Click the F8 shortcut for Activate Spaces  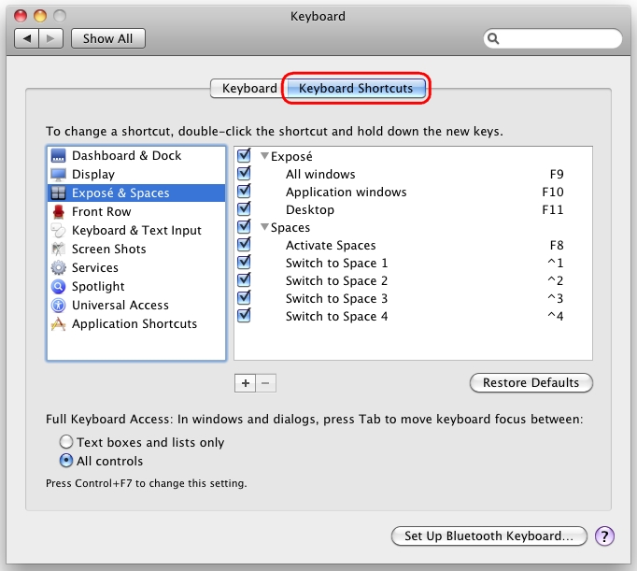pos(557,246)
